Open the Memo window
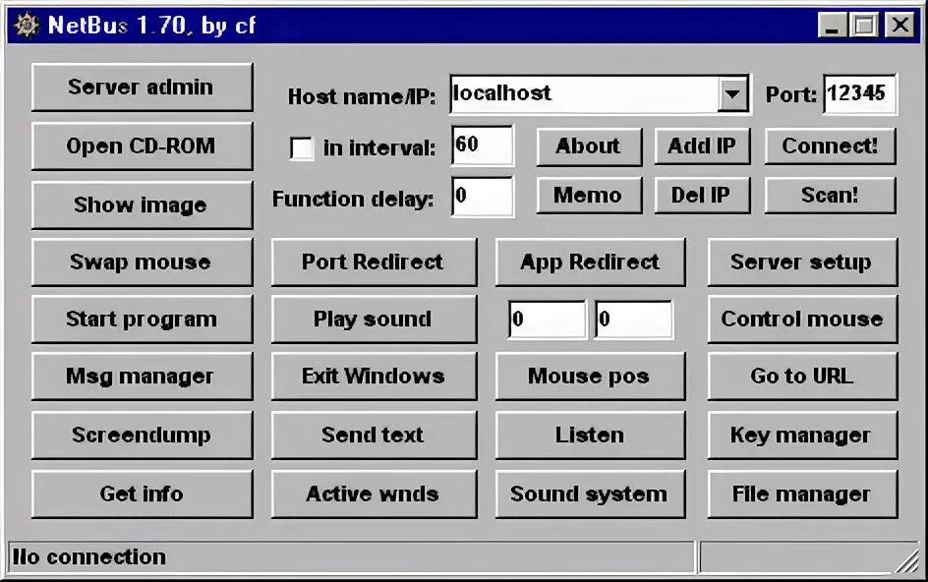Image resolution: width=928 pixels, height=582 pixels. [x=589, y=196]
